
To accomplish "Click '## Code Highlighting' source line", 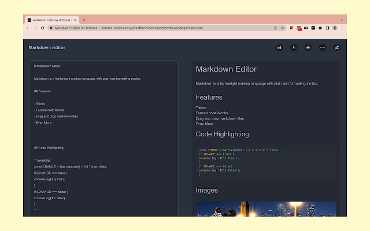I will click(49, 148).
